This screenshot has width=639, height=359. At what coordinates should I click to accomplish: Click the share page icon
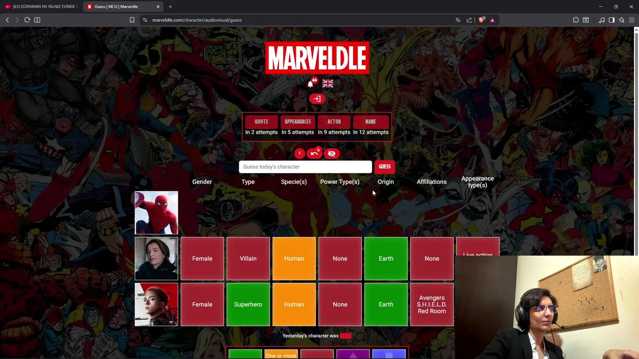pos(469,20)
